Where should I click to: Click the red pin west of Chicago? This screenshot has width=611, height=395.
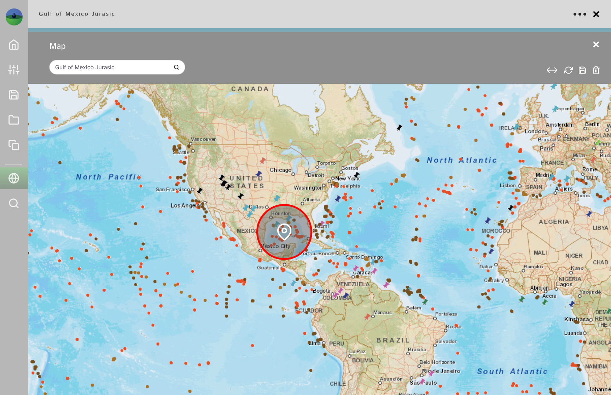tap(262, 161)
